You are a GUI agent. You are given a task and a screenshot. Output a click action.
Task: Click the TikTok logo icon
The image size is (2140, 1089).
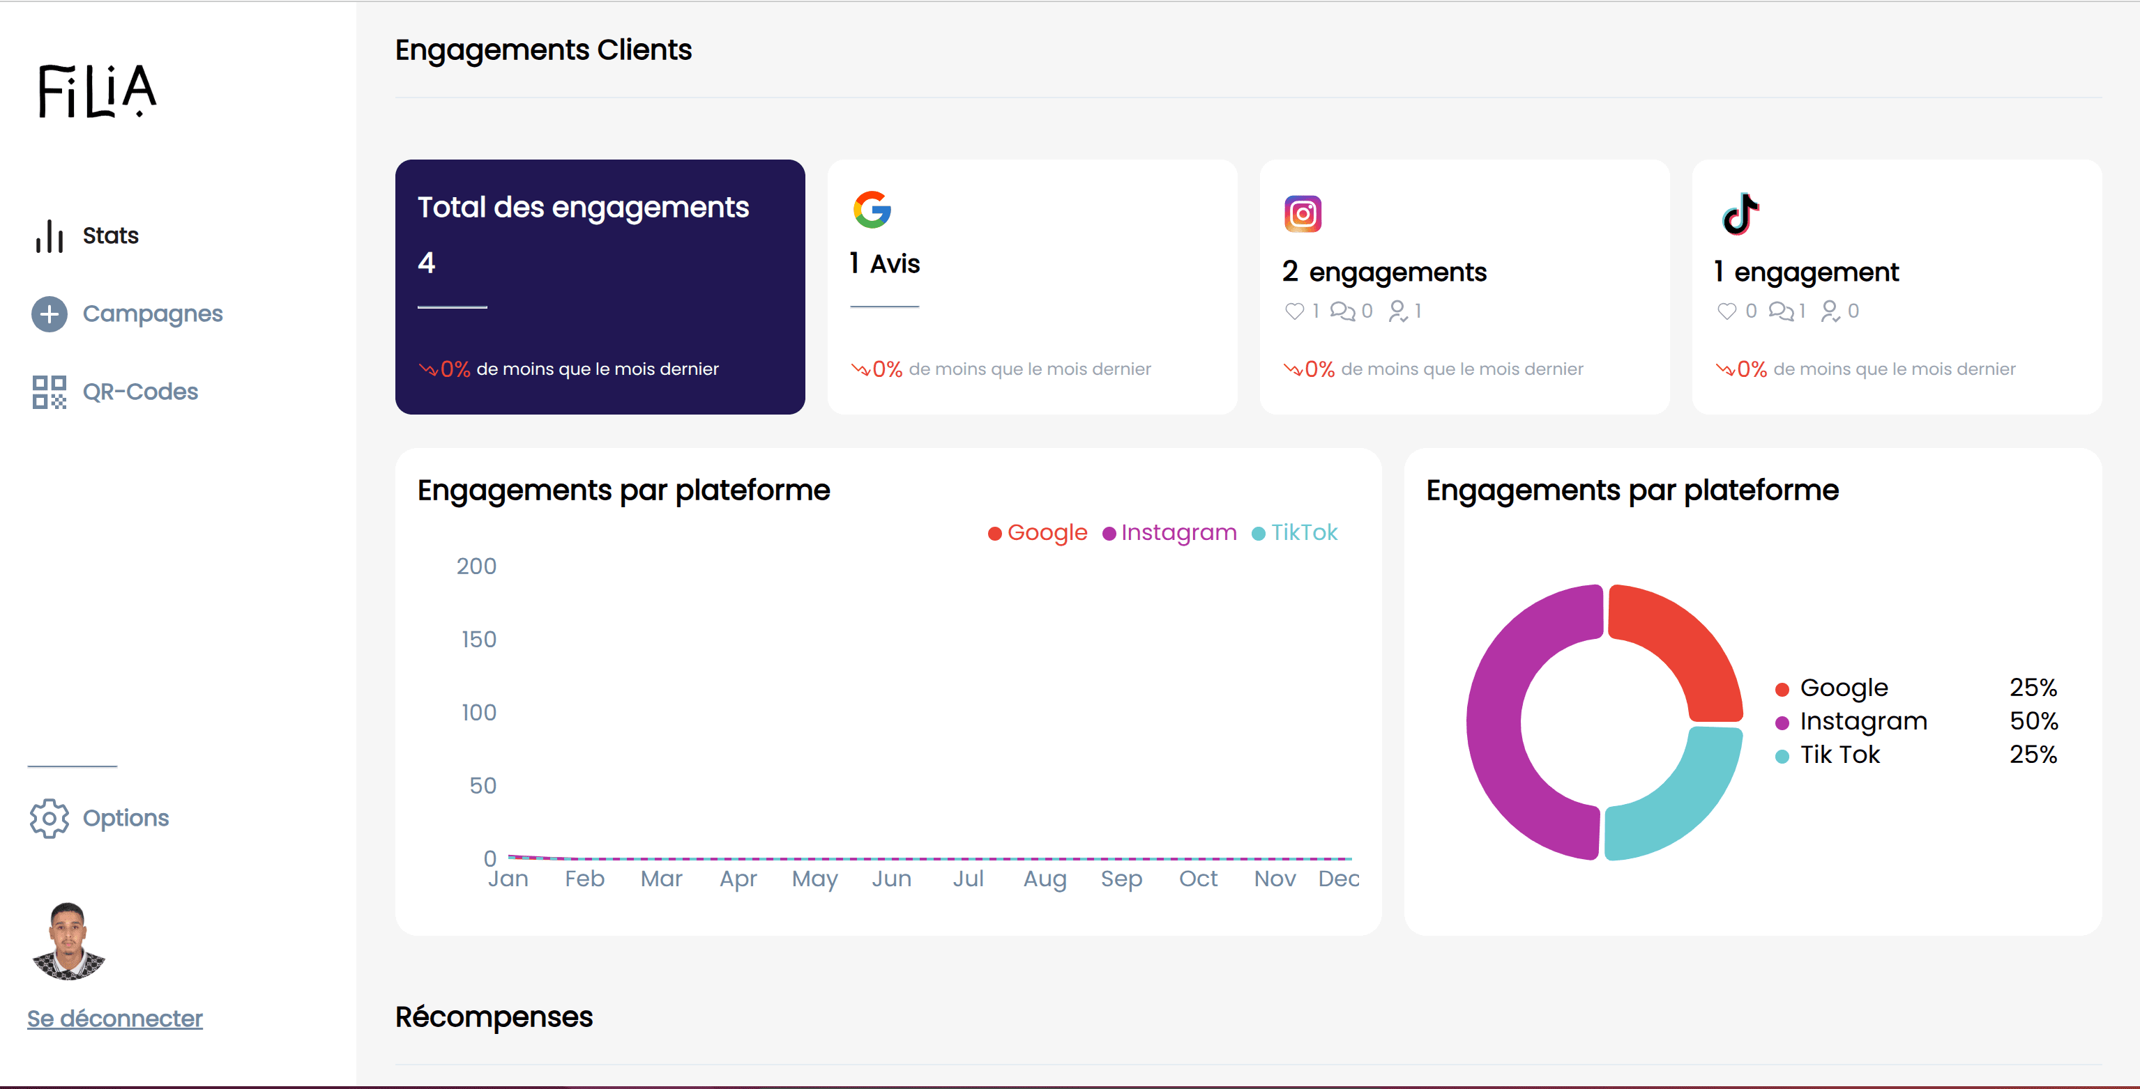(x=1740, y=214)
